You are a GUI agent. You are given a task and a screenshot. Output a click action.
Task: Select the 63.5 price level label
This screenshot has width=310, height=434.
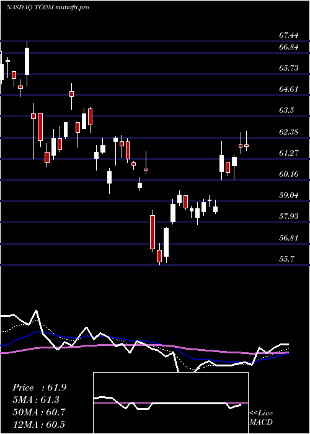(286, 110)
